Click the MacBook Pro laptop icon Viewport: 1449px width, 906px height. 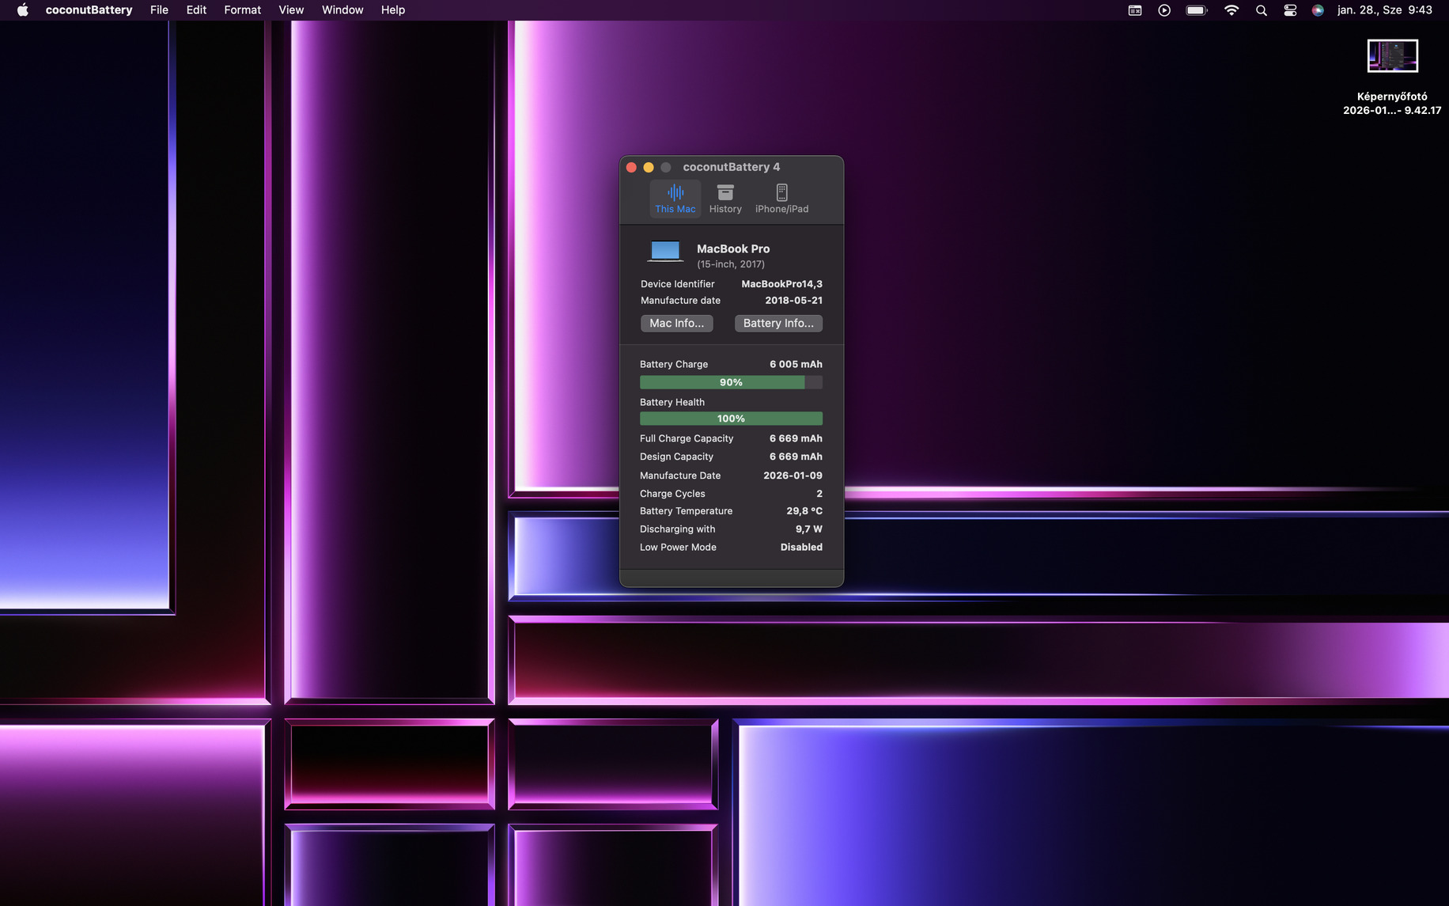click(x=665, y=252)
